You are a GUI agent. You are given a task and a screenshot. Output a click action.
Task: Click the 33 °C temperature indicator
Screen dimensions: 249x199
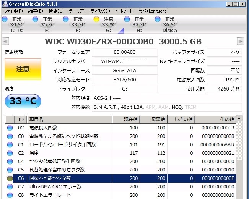23,101
